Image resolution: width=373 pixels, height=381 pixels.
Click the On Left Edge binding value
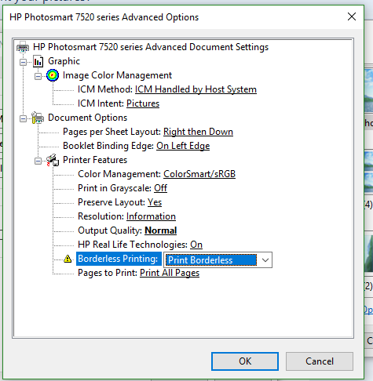coord(183,146)
